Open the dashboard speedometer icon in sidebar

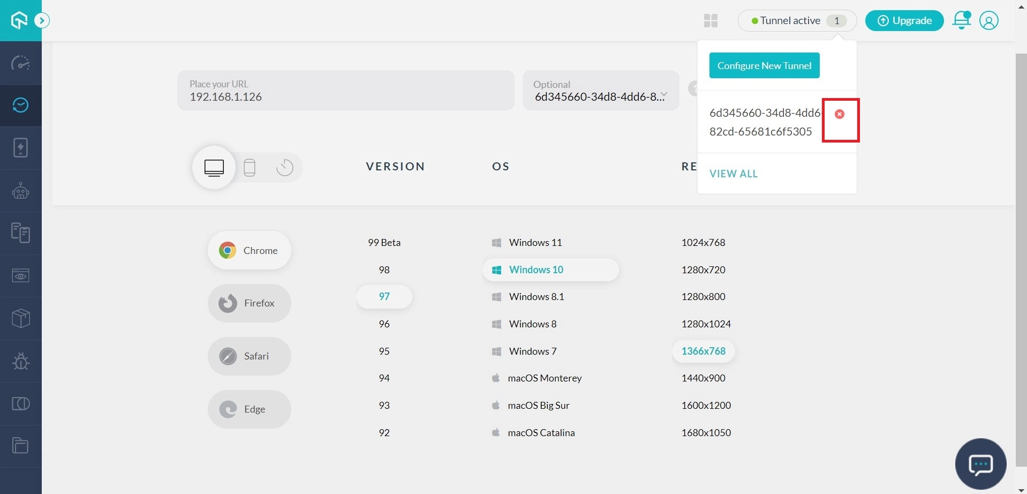click(20, 63)
